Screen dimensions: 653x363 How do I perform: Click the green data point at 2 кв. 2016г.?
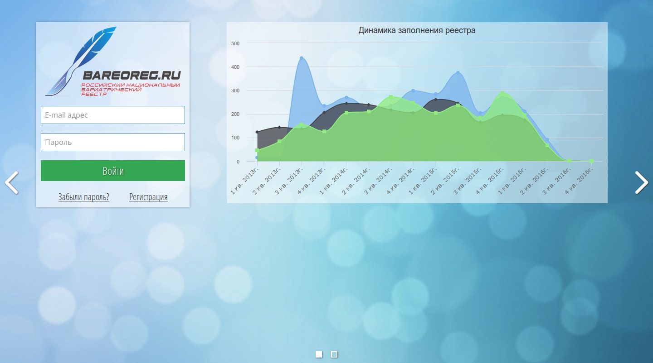547,145
